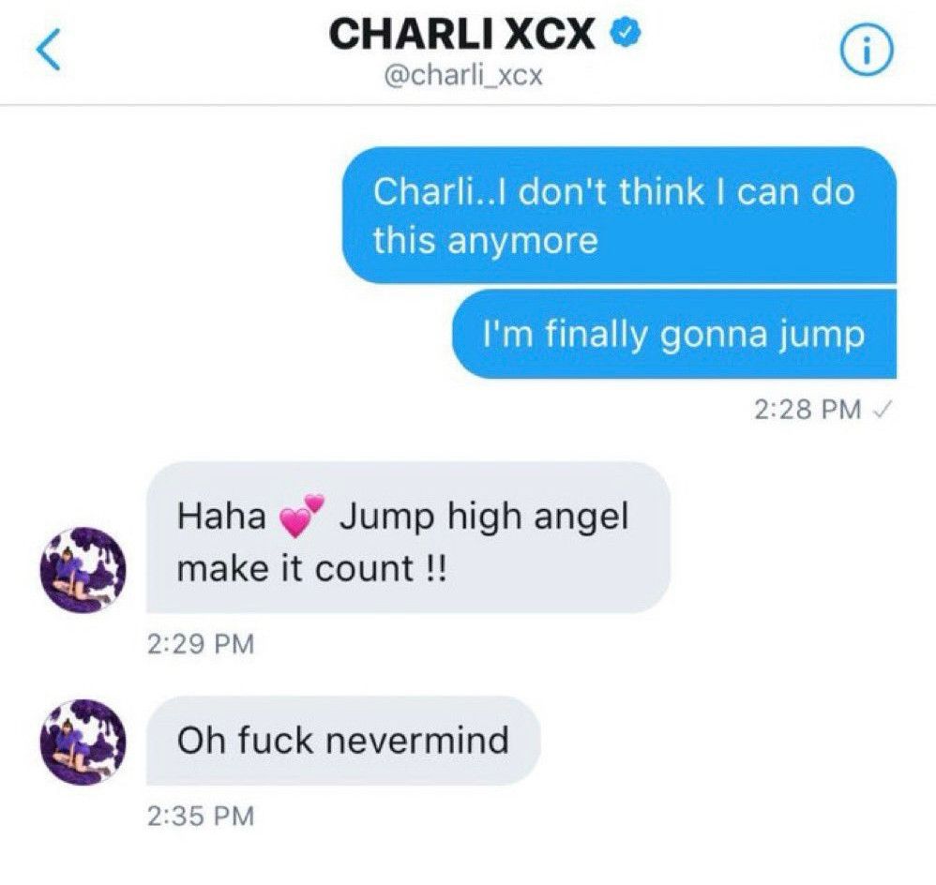Open avatar beside the "Oh fuck nevermind" message
This screenshot has width=936, height=885.
83,742
